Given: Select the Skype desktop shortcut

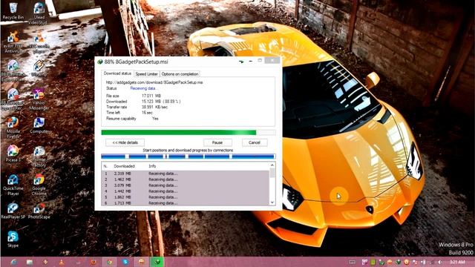Looking at the screenshot, I should point(13,239).
